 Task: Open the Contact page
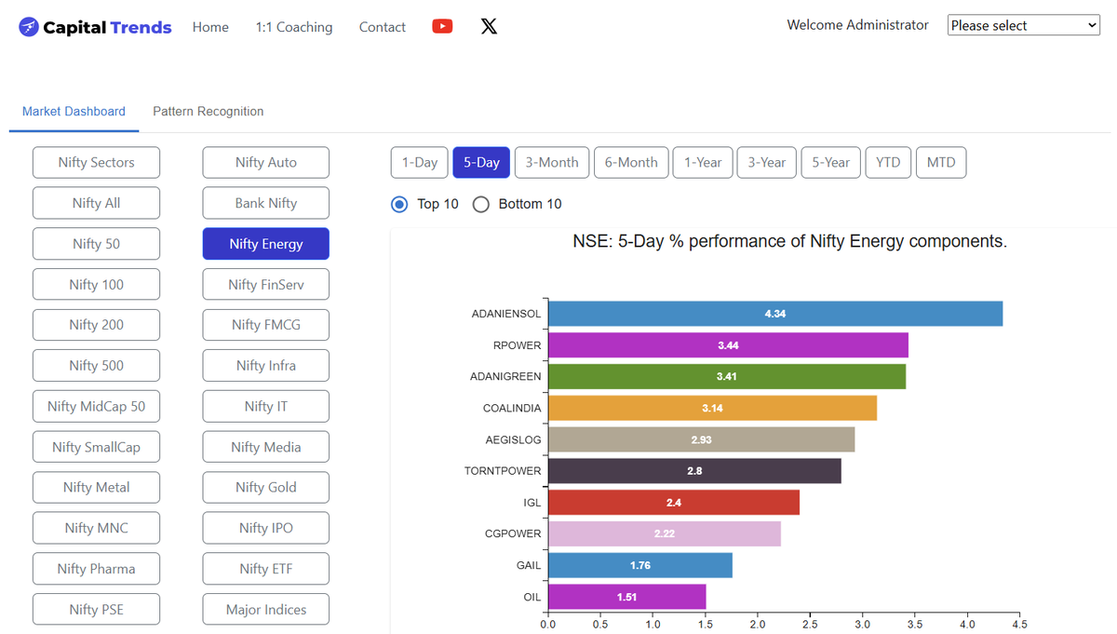383,27
